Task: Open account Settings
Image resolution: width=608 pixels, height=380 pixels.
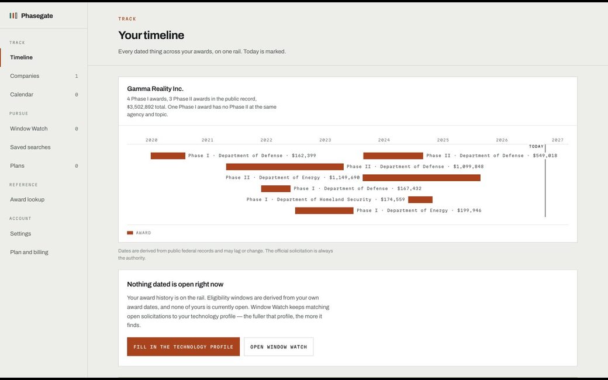Action: pyautogui.click(x=44, y=234)
